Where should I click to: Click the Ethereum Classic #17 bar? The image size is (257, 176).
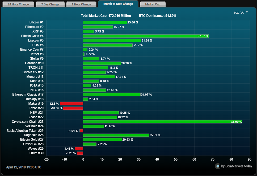pos(112,95)
